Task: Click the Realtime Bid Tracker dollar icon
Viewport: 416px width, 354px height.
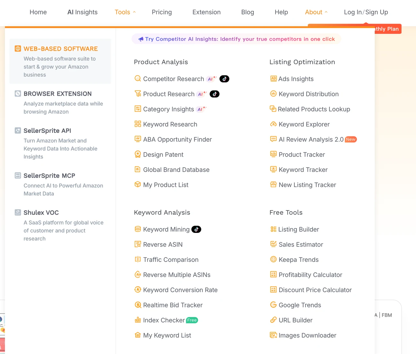Action: 138,305
